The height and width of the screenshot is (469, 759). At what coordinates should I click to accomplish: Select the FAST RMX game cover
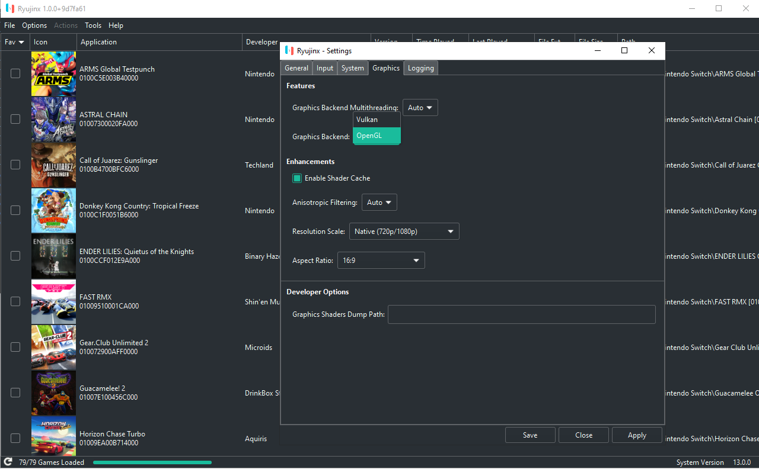point(53,301)
